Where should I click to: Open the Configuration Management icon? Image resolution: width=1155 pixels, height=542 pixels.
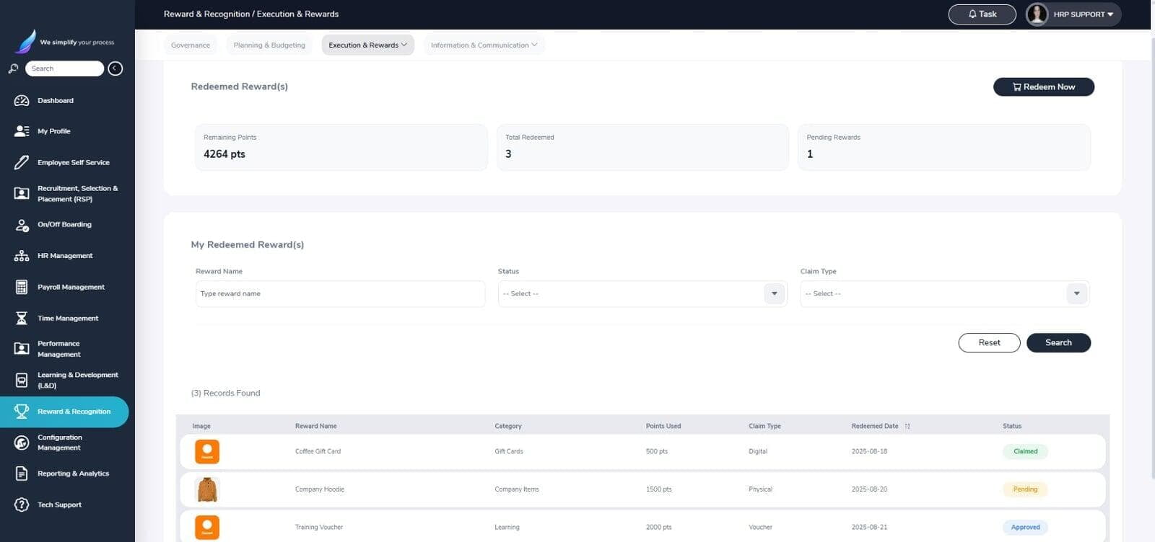22,443
